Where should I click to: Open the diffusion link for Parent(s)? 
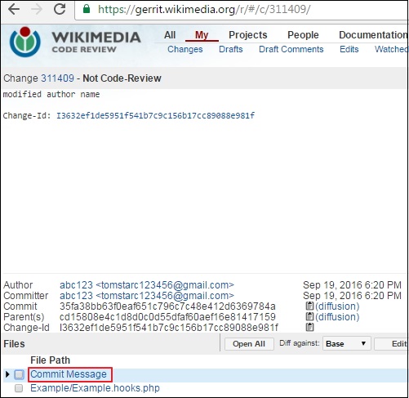337,317
